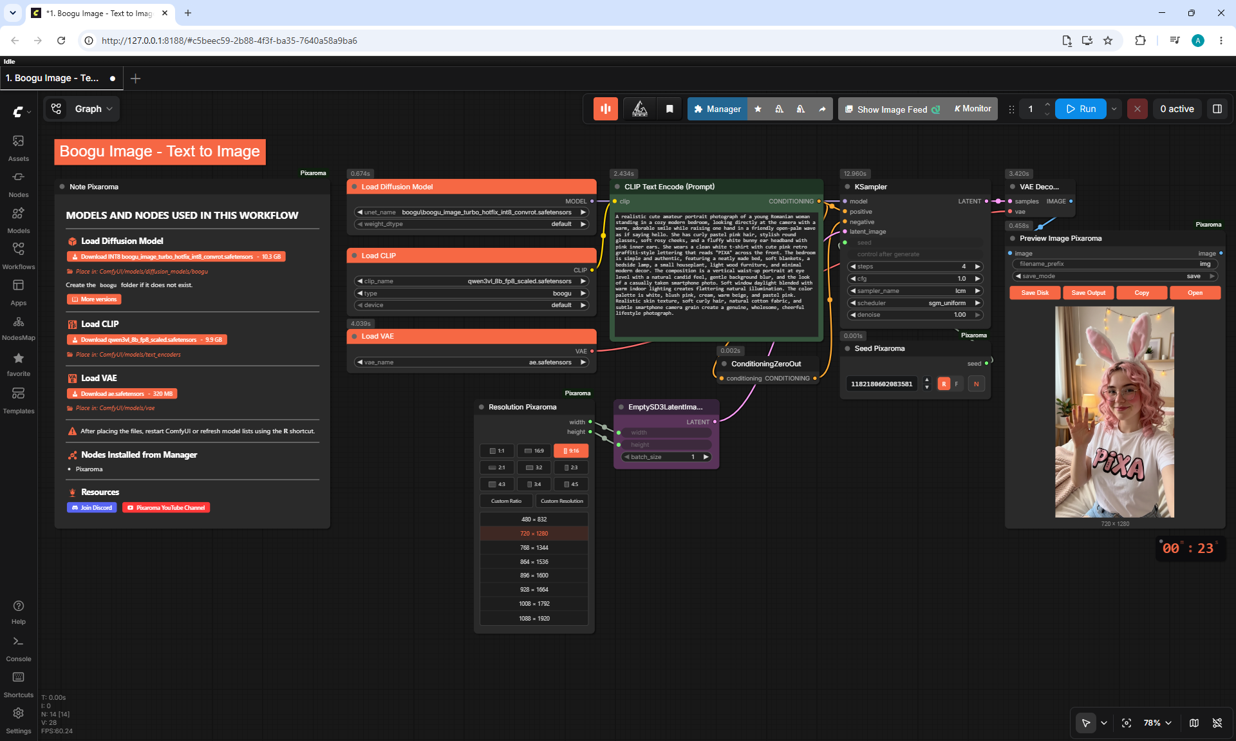Open the K Monitor item
The width and height of the screenshot is (1236, 741).
click(x=972, y=109)
